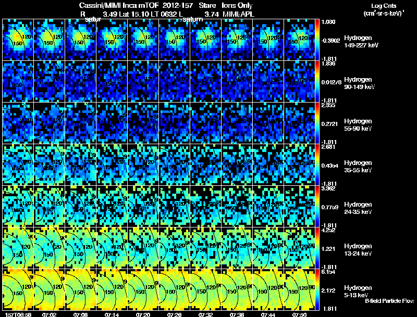Viewport: 417px width, 317px height.
Task: Click the 07:38 panel in 24-35 keV row
Action: coord(237,206)
